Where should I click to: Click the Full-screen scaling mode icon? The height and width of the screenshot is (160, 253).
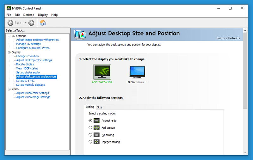pyautogui.click(x=96, y=128)
